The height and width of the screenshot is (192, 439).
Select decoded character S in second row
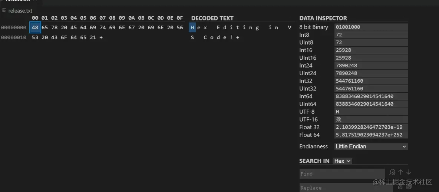pyautogui.click(x=192, y=37)
